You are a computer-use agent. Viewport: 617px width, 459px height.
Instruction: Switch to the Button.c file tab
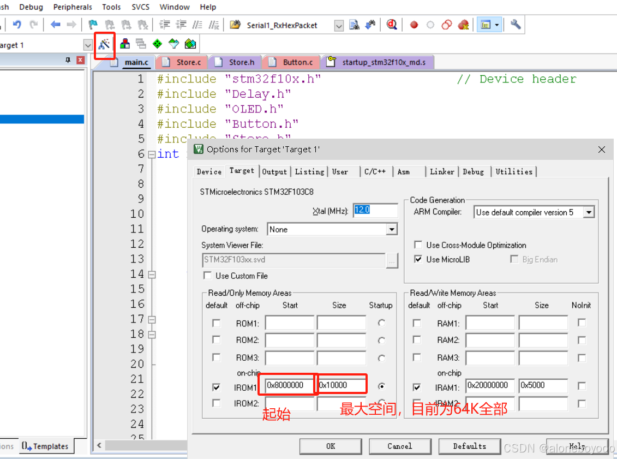pyautogui.click(x=291, y=62)
